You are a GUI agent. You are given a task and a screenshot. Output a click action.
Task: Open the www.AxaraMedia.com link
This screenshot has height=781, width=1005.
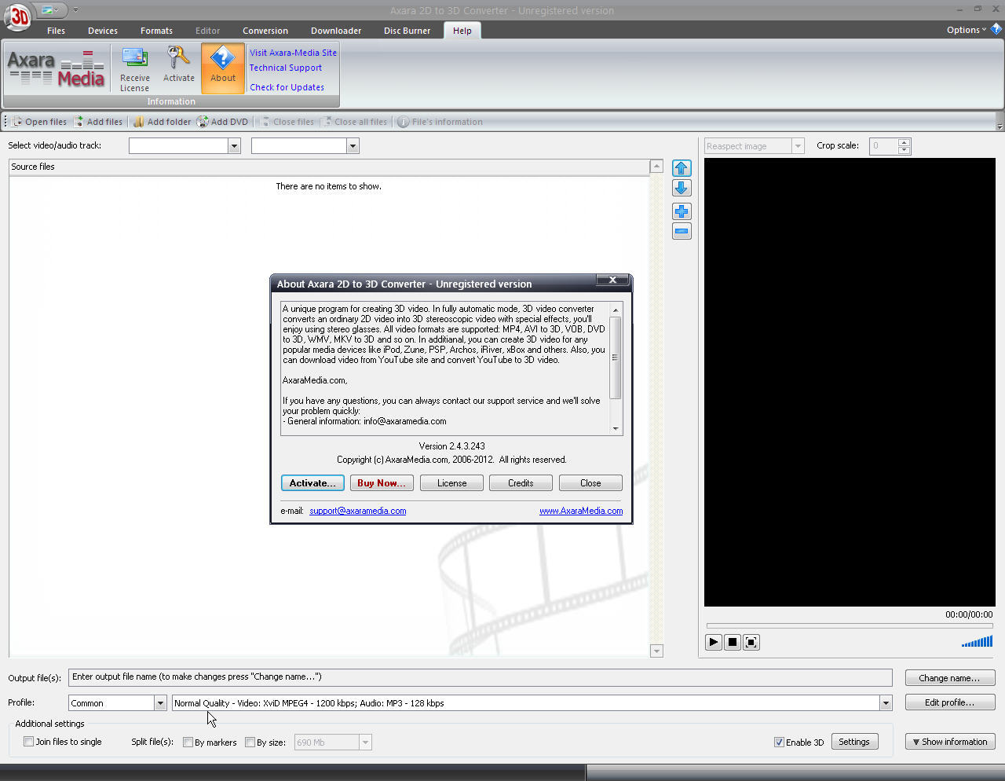pyautogui.click(x=580, y=511)
